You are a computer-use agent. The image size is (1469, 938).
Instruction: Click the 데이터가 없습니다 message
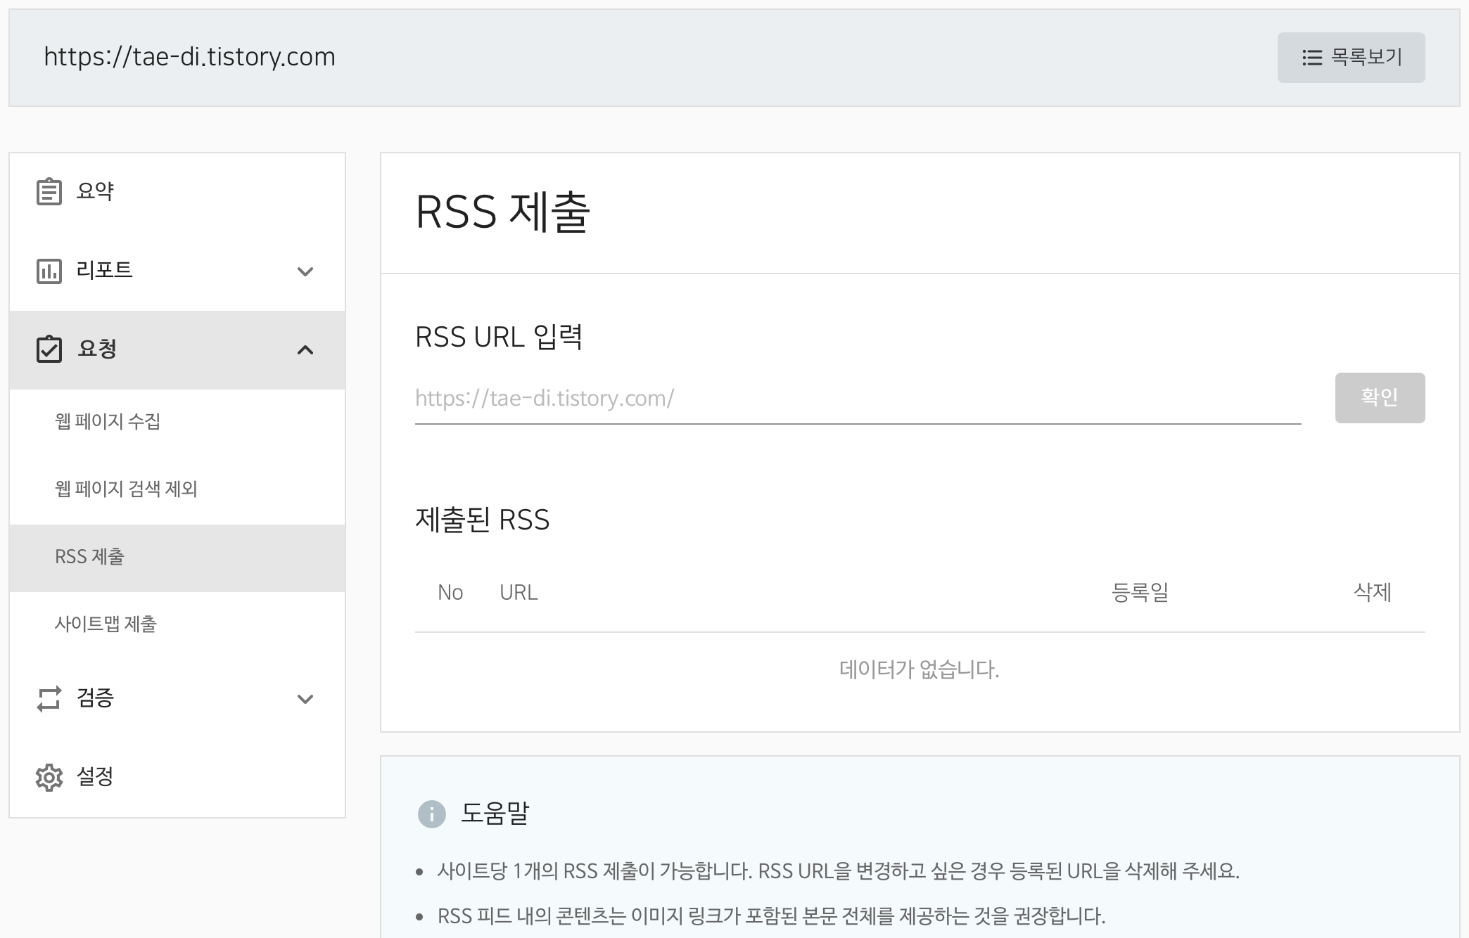[919, 669]
